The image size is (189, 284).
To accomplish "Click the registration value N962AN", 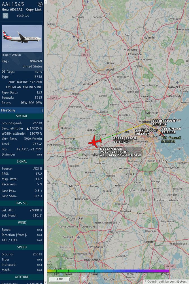I will pyautogui.click(x=36, y=61).
